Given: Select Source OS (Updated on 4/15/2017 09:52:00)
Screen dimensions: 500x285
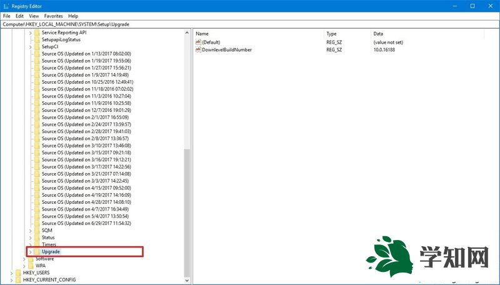Looking at the screenshot, I should tap(86, 187).
